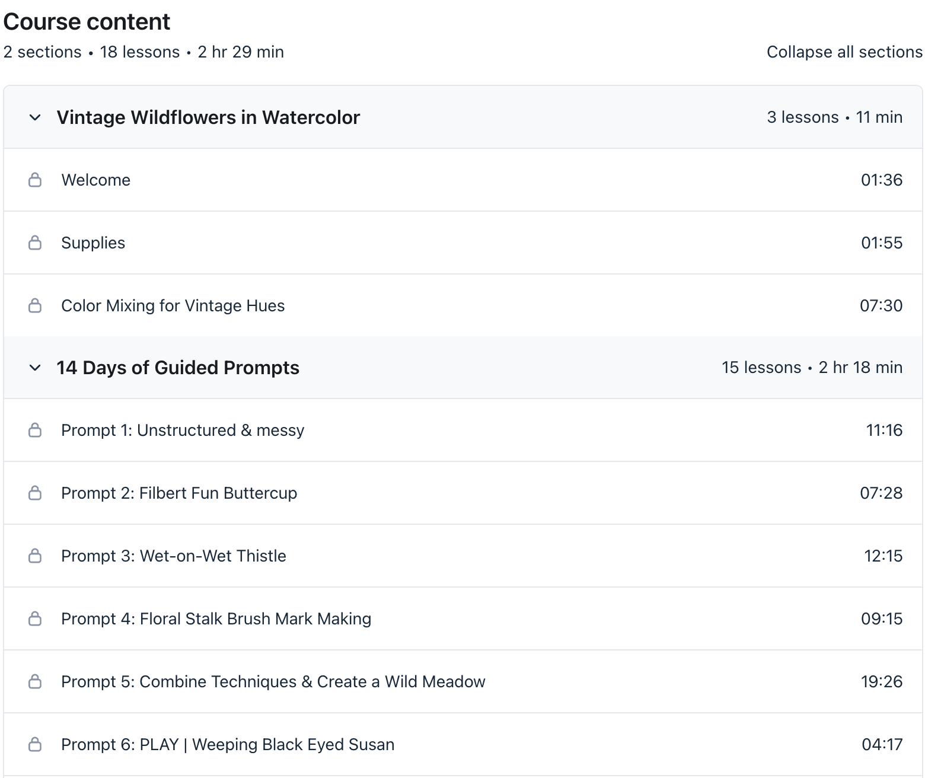Click lock icon beside Prompt 4 lesson
This screenshot has height=778, width=925.
[35, 619]
